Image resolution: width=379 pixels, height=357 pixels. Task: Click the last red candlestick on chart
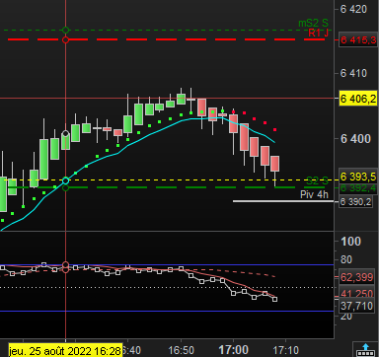click(275, 164)
